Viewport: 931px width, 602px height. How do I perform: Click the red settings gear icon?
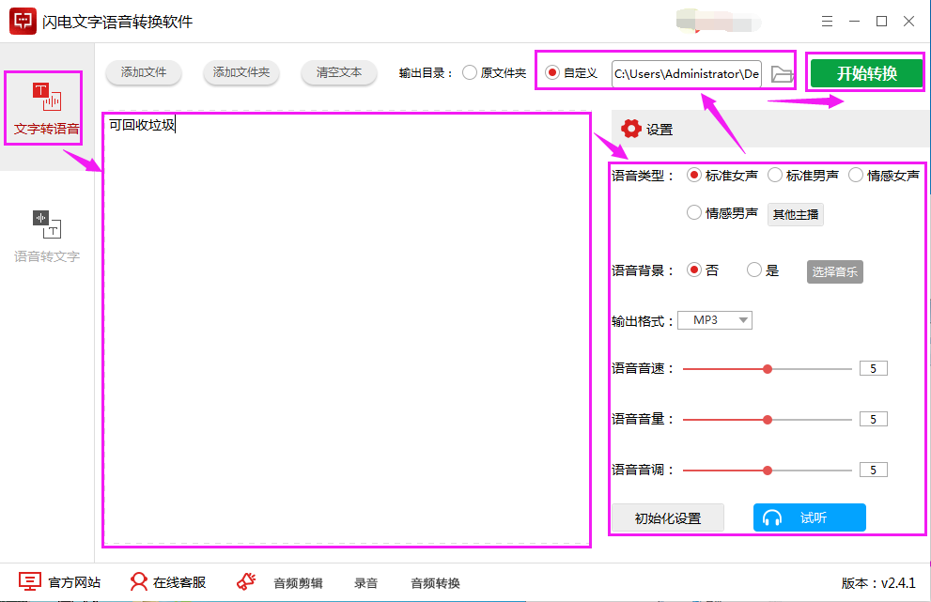coord(630,129)
